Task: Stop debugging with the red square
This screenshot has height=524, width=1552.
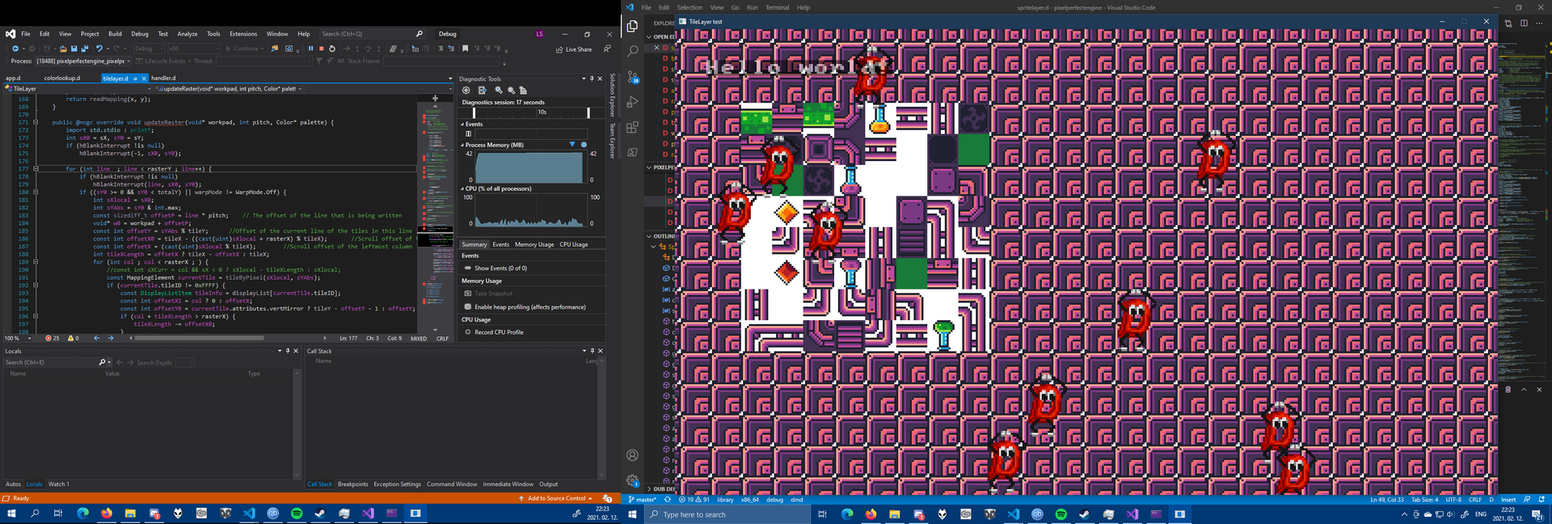Action: pos(321,49)
